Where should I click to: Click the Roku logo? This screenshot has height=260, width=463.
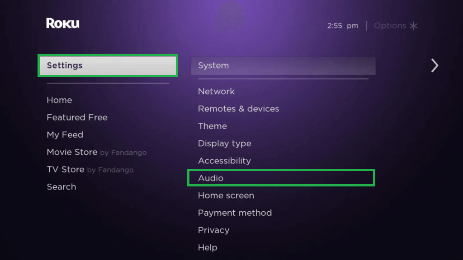pos(62,23)
